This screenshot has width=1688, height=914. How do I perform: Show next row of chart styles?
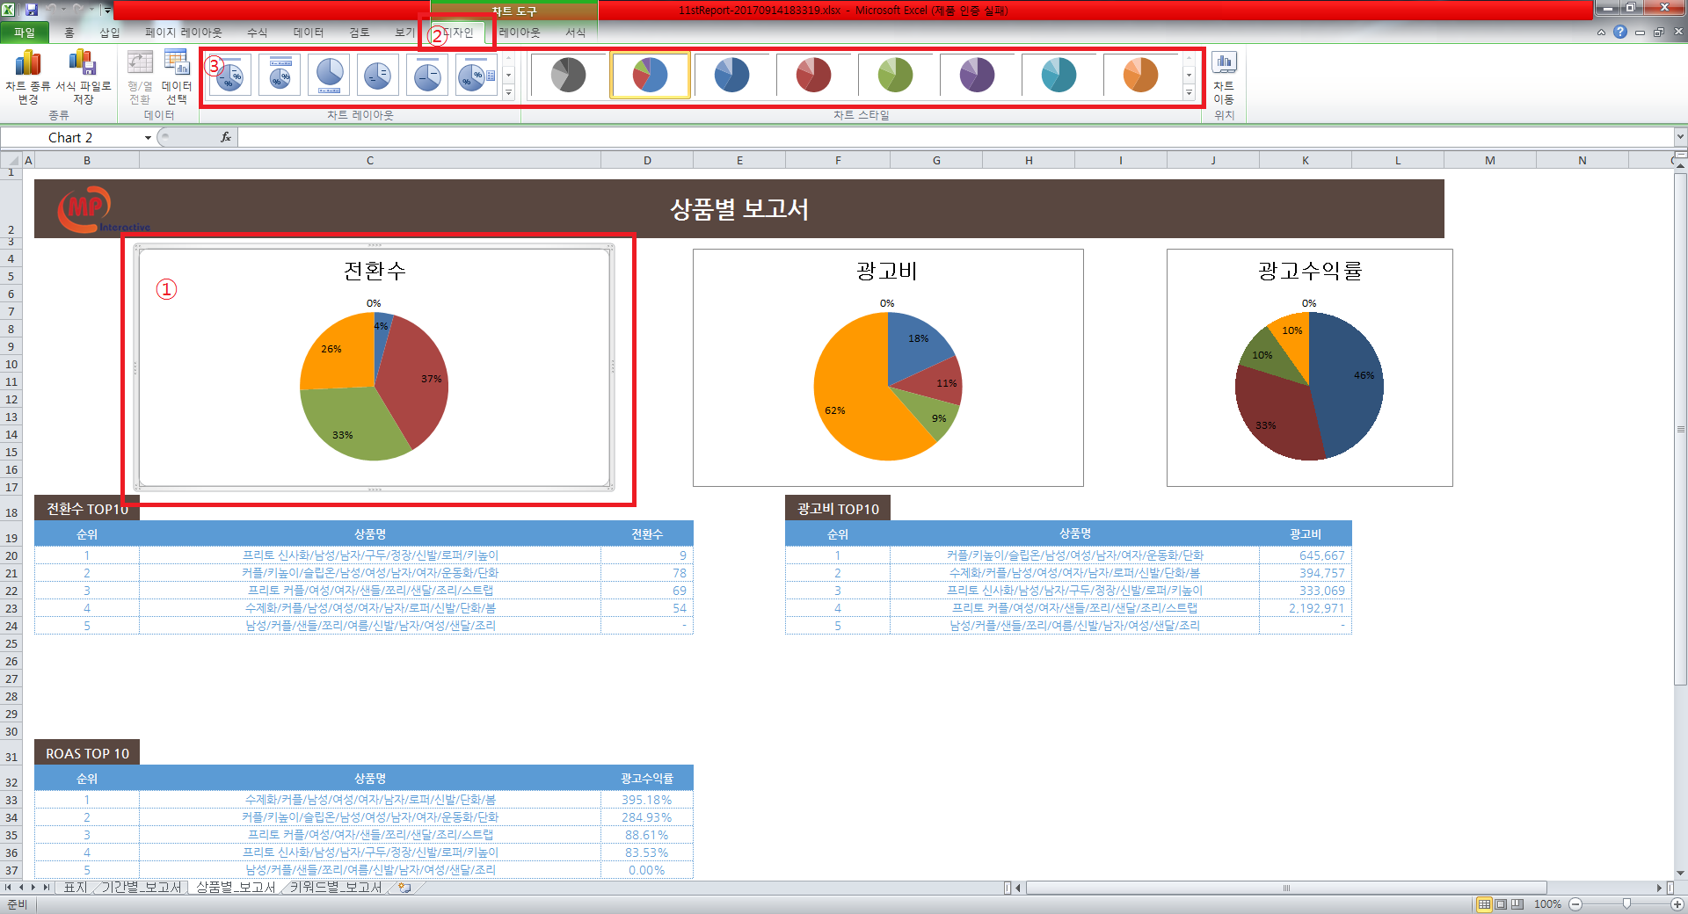pos(1189,76)
